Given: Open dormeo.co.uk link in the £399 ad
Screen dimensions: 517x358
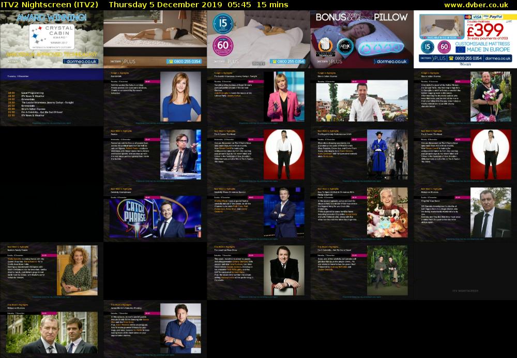Looking at the screenshot, I should click(498, 58).
